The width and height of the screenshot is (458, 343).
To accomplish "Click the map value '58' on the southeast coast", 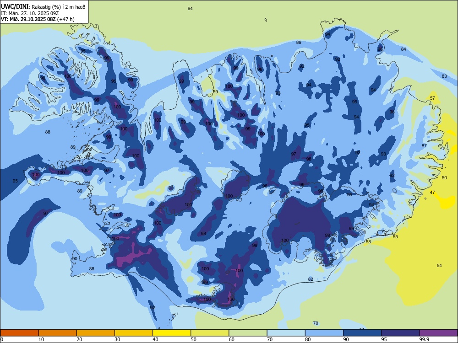I will pos(368,241).
